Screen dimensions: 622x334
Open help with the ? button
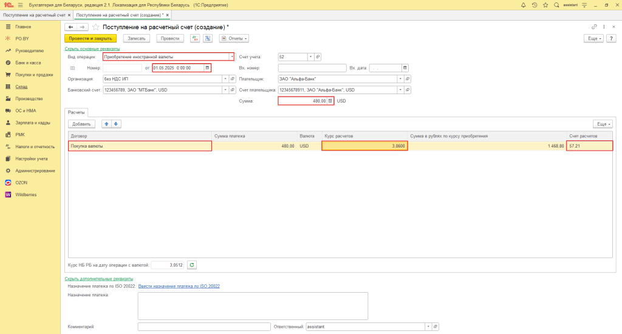611,38
